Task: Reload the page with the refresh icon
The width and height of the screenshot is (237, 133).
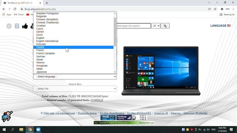Action: click(15, 9)
